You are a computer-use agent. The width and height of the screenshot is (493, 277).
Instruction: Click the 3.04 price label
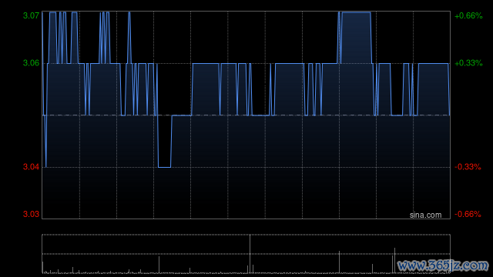(x=31, y=166)
